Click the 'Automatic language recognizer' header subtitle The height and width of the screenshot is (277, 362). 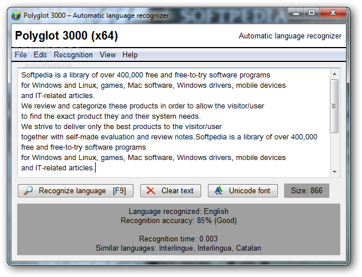tap(290, 36)
